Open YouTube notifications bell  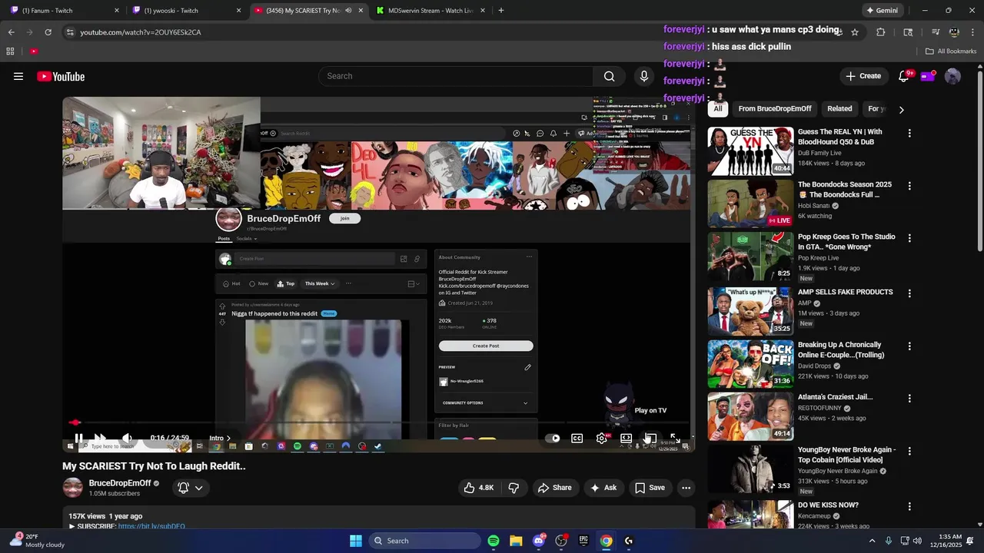pyautogui.click(x=904, y=76)
